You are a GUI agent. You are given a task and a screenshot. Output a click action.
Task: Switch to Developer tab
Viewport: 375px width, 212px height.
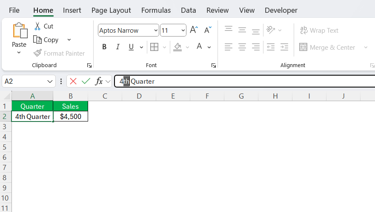281,10
